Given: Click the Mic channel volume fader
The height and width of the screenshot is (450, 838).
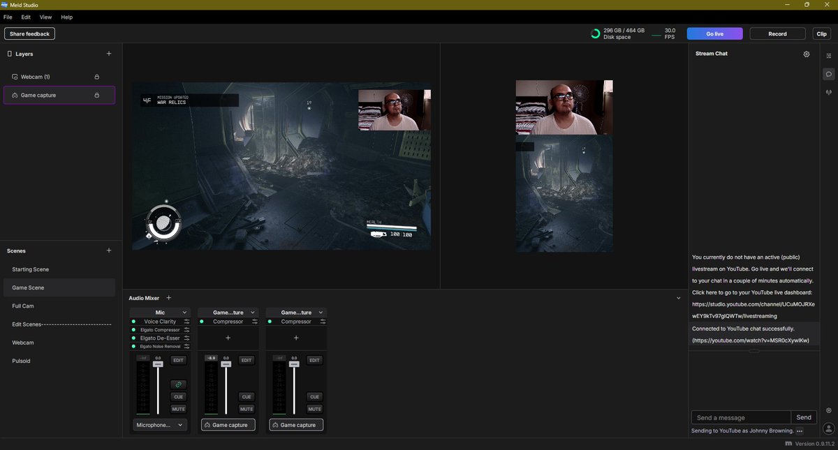Looking at the screenshot, I should pyautogui.click(x=158, y=364).
